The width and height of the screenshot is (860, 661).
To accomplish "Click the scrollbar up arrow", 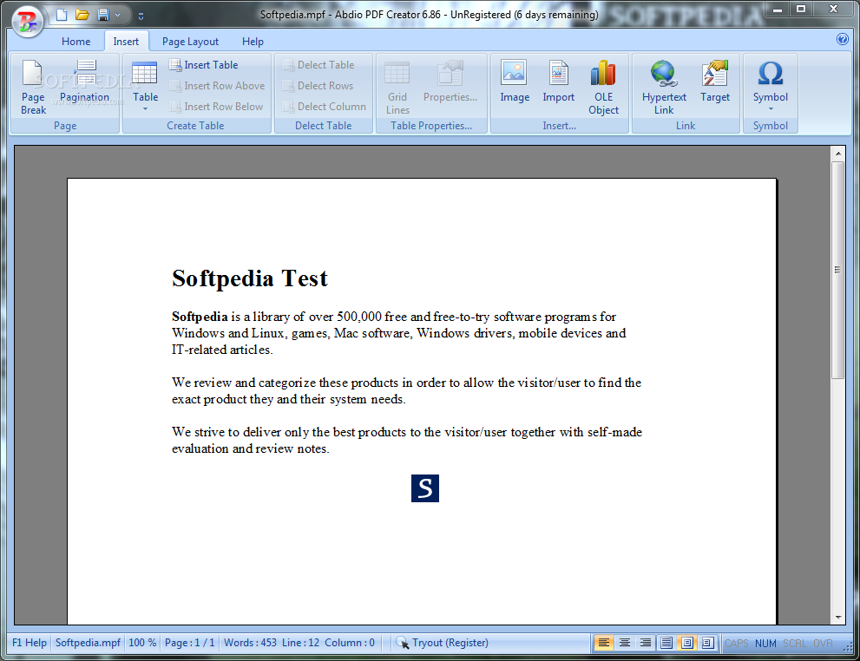I will [x=837, y=154].
